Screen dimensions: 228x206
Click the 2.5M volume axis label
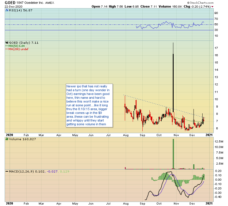pyautogui.click(x=219, y=164)
